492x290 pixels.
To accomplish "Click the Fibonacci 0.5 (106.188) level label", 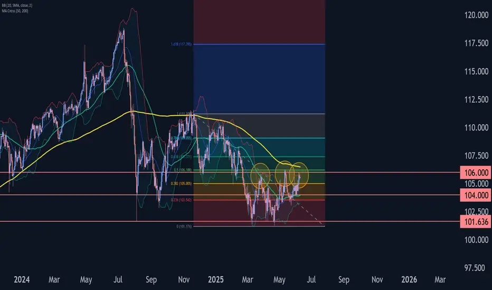I will click(x=183, y=170).
